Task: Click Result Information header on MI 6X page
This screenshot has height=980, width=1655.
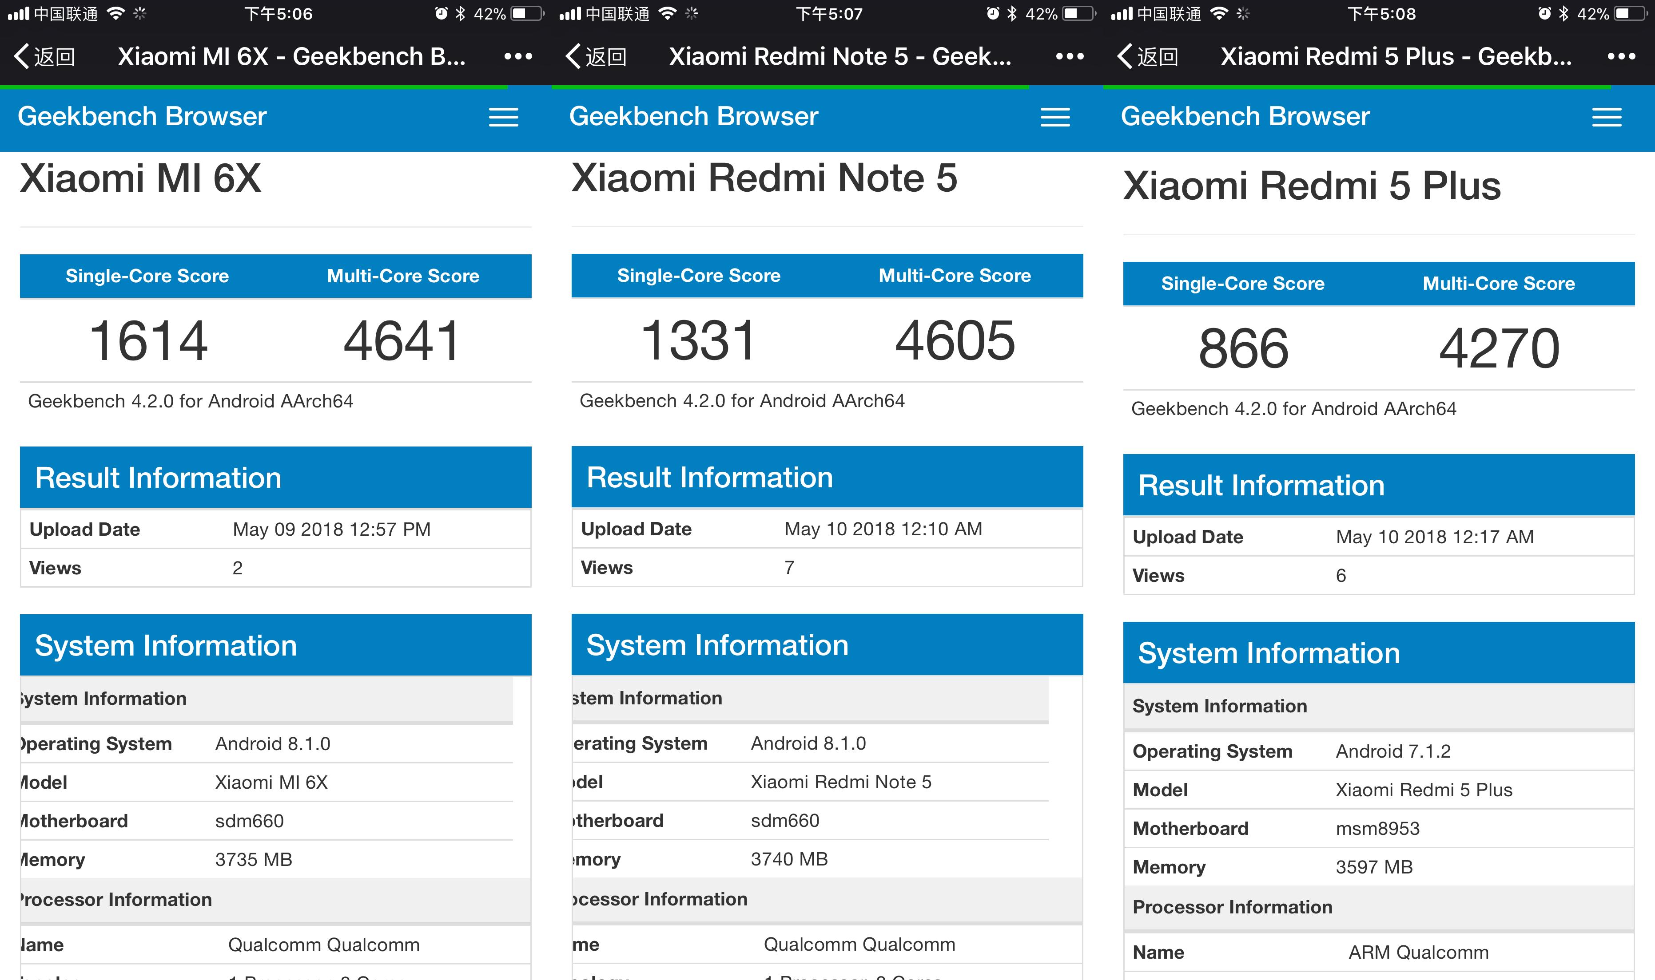Action: [275, 478]
